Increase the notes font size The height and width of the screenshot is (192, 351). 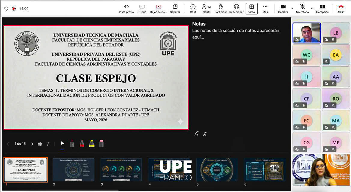[x=196, y=134]
